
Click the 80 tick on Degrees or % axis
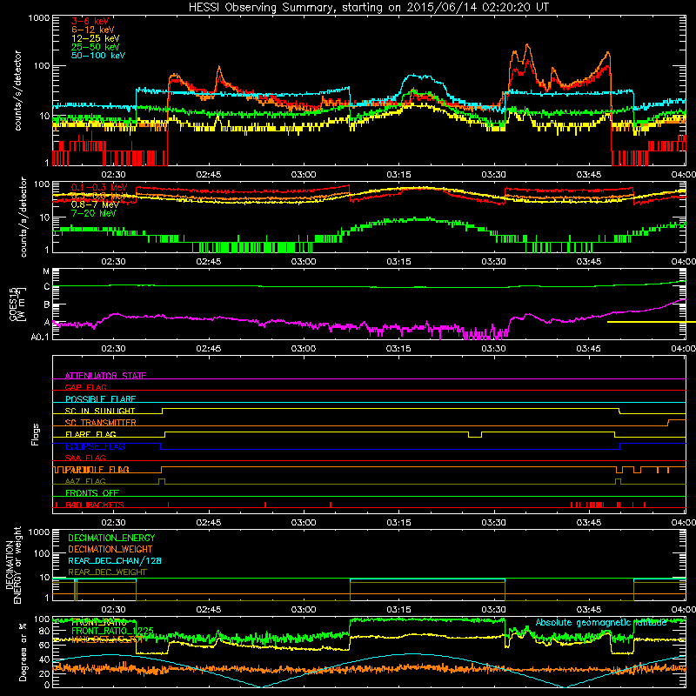(44, 631)
